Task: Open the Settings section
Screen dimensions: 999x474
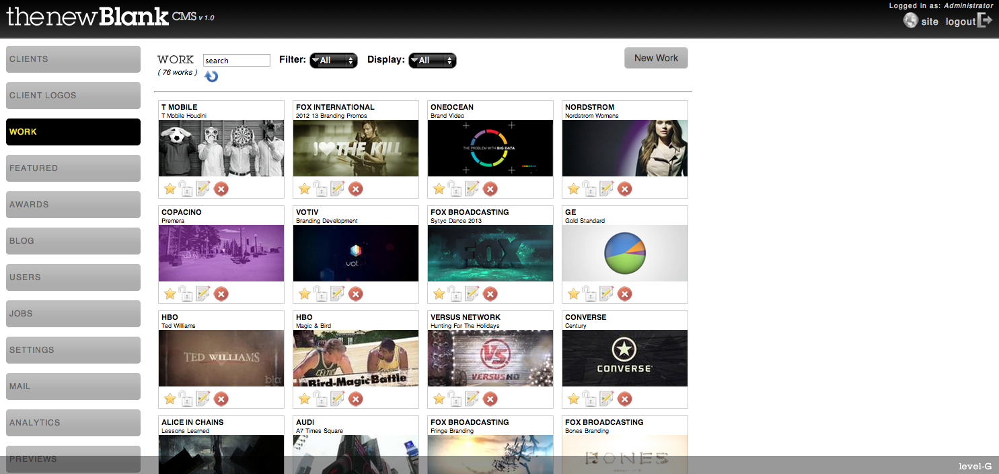Action: (x=73, y=350)
